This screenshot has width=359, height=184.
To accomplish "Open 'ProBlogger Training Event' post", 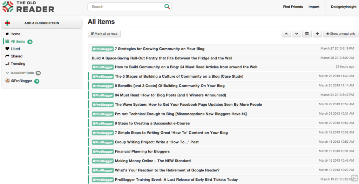I will 176,179.
